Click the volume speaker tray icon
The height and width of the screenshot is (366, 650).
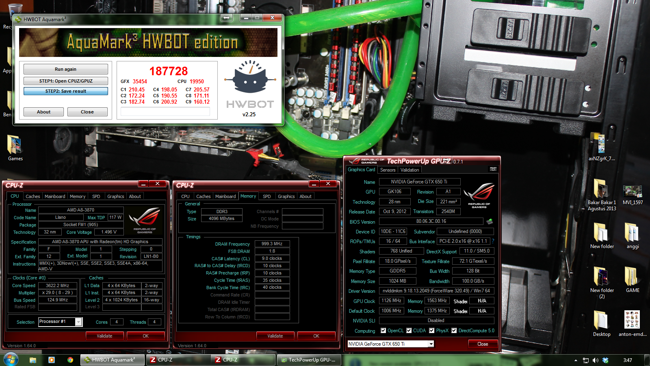coord(595,360)
